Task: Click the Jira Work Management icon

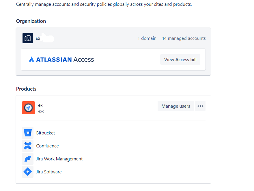Action: 28,159
